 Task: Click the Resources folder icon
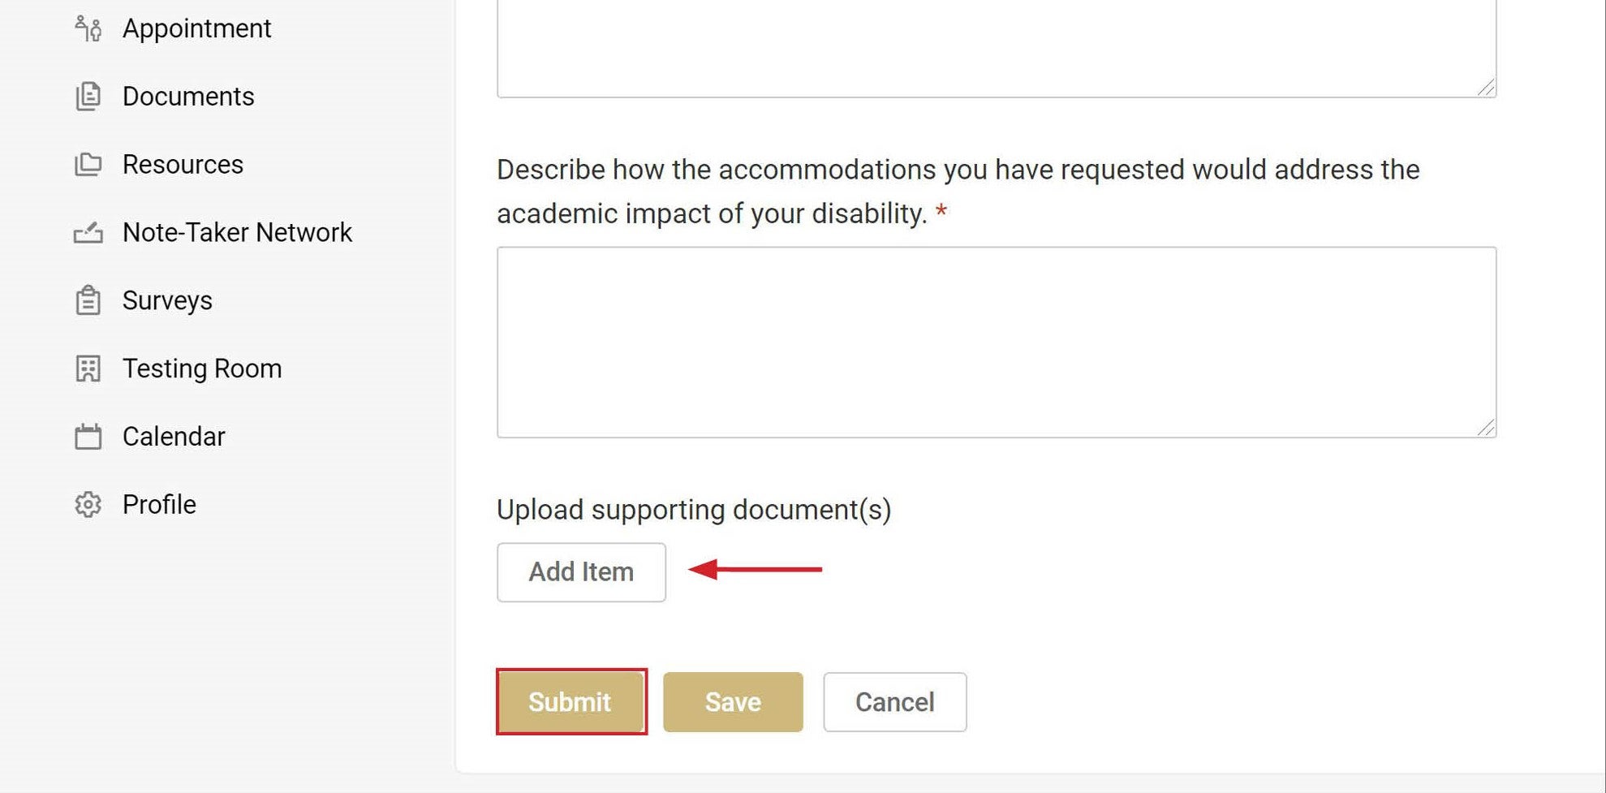pos(88,165)
